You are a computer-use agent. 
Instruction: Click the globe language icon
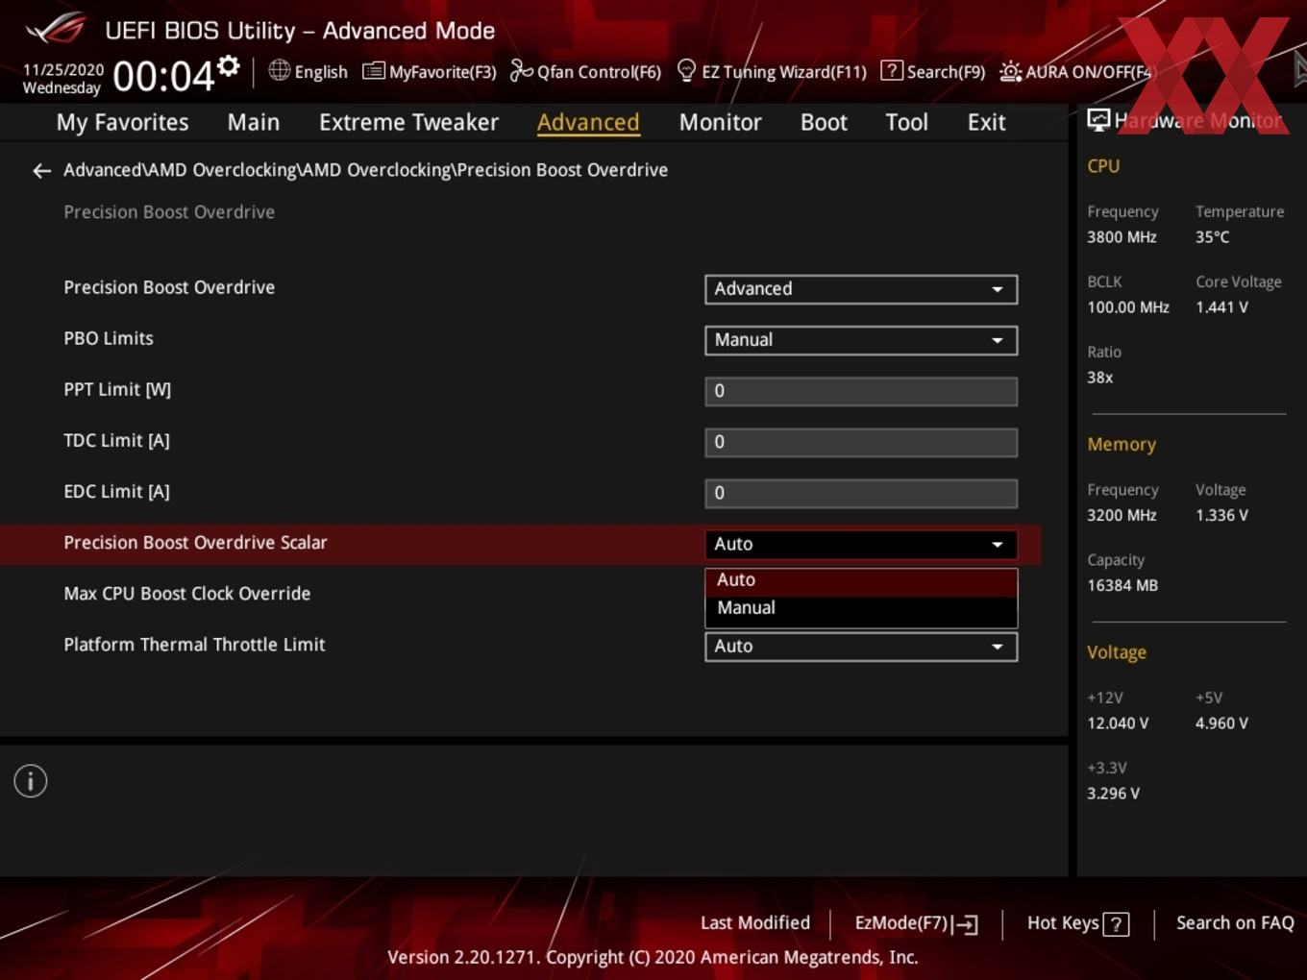279,70
